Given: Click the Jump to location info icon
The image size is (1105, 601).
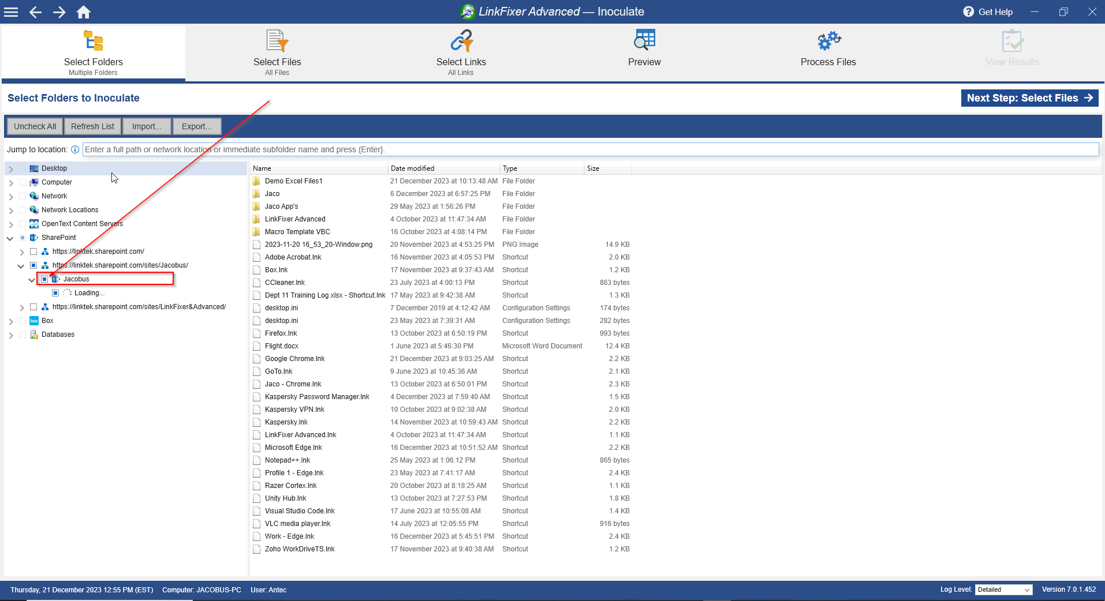Looking at the screenshot, I should coord(75,149).
